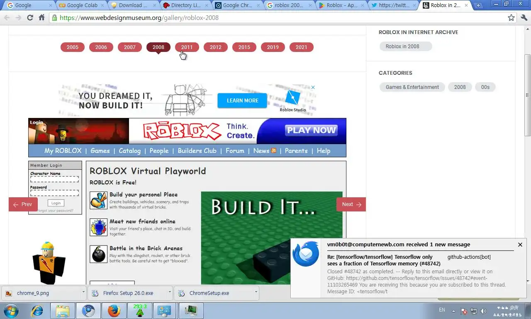The width and height of the screenshot is (531, 319).
Task: Open the Roblox in 2008 archive tag
Action: click(x=405, y=47)
